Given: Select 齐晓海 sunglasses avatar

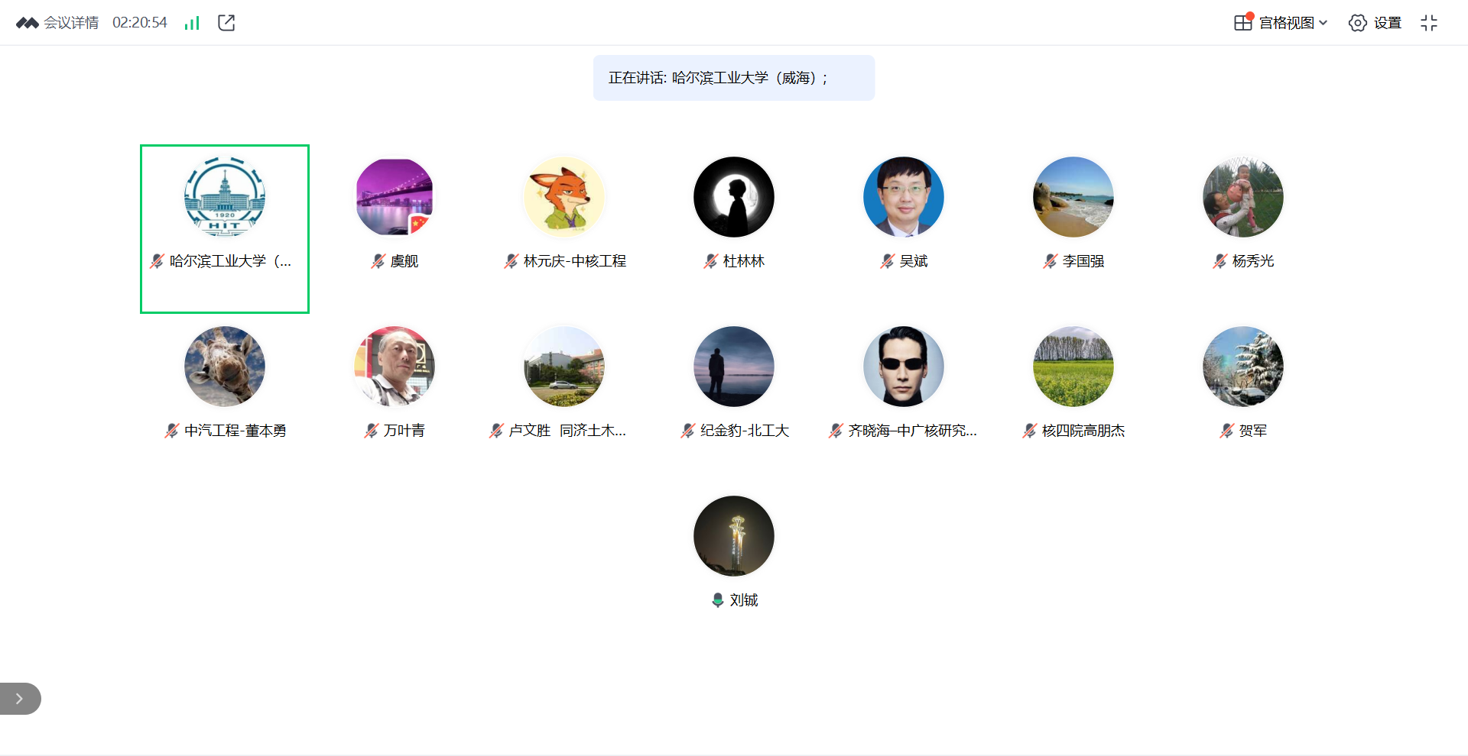Looking at the screenshot, I should coord(904,367).
